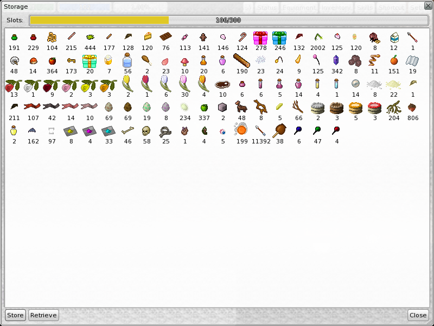Open the Shortcut tab behind Storage

[391, 8]
